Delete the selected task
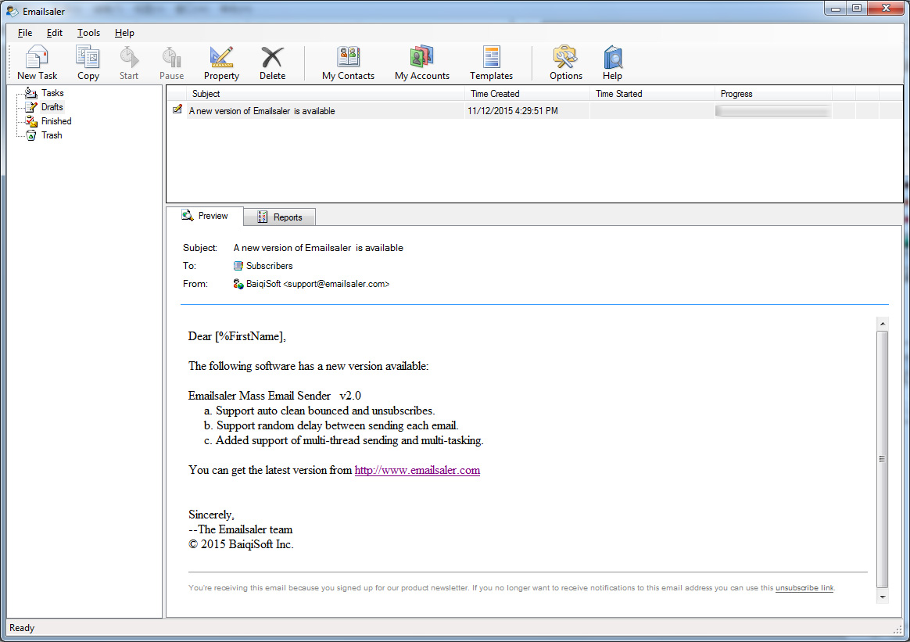 coord(272,63)
